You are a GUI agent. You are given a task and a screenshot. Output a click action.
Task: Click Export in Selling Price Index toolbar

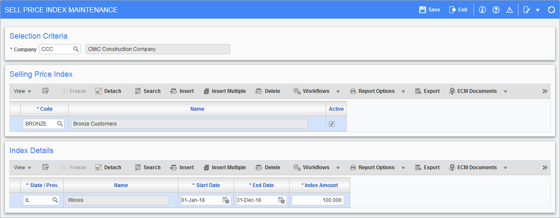pos(427,91)
